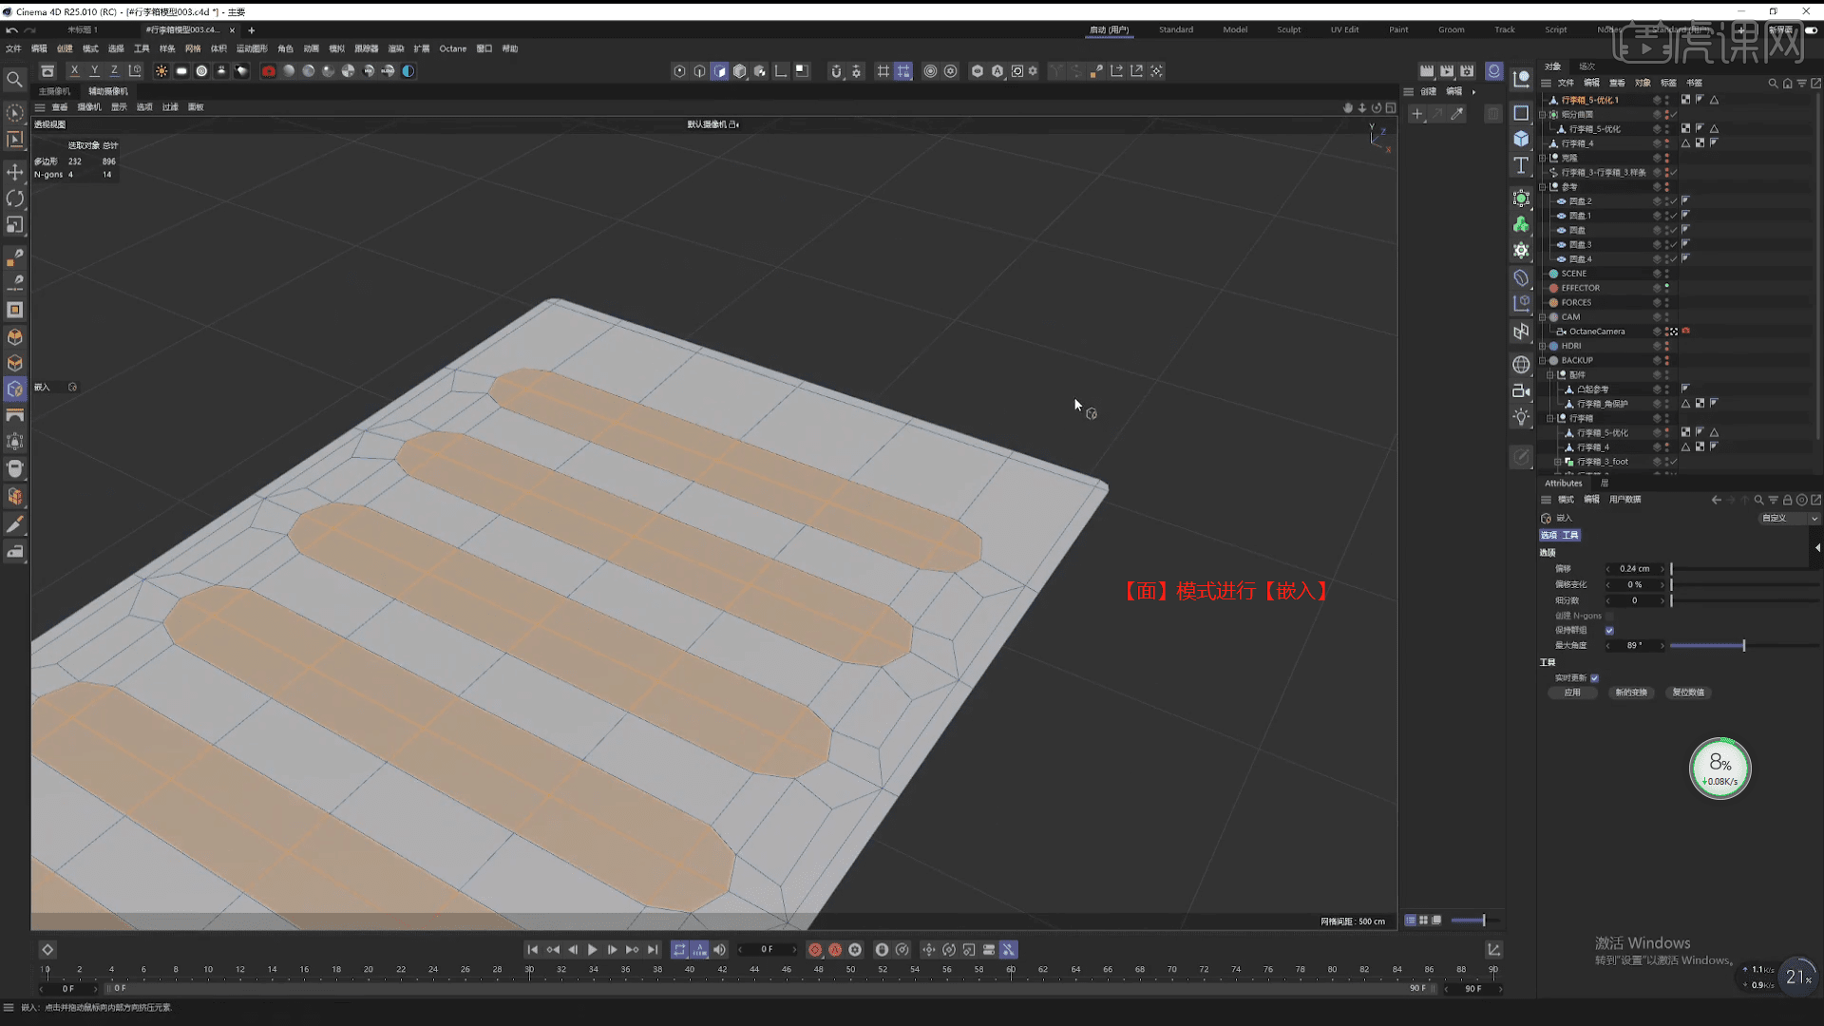This screenshot has height=1026, width=1824.
Task: Toggle 创建 N-gons checkbox
Action: [x=1609, y=617]
